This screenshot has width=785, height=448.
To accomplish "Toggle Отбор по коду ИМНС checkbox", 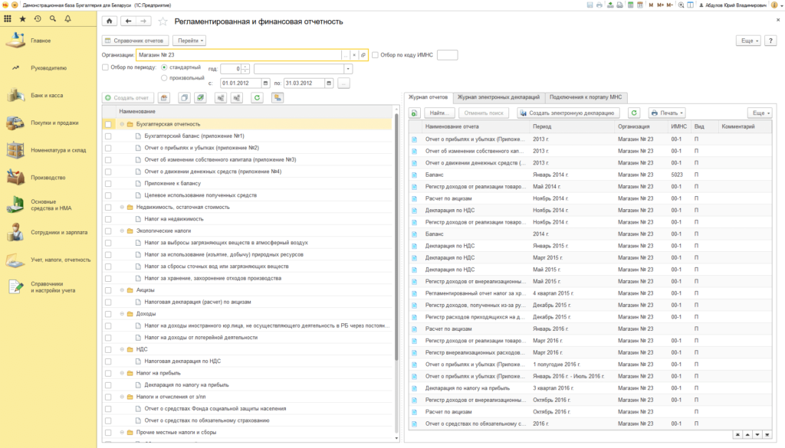I will [x=375, y=55].
